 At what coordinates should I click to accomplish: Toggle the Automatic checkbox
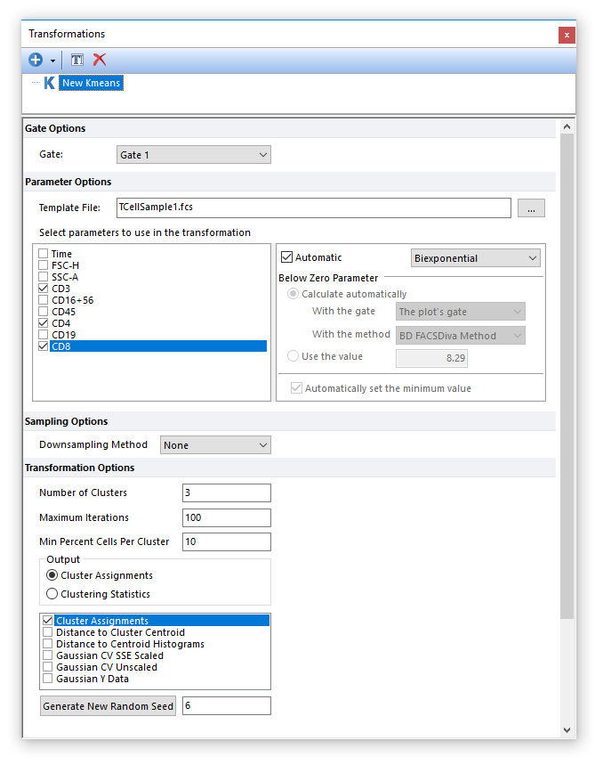click(286, 257)
